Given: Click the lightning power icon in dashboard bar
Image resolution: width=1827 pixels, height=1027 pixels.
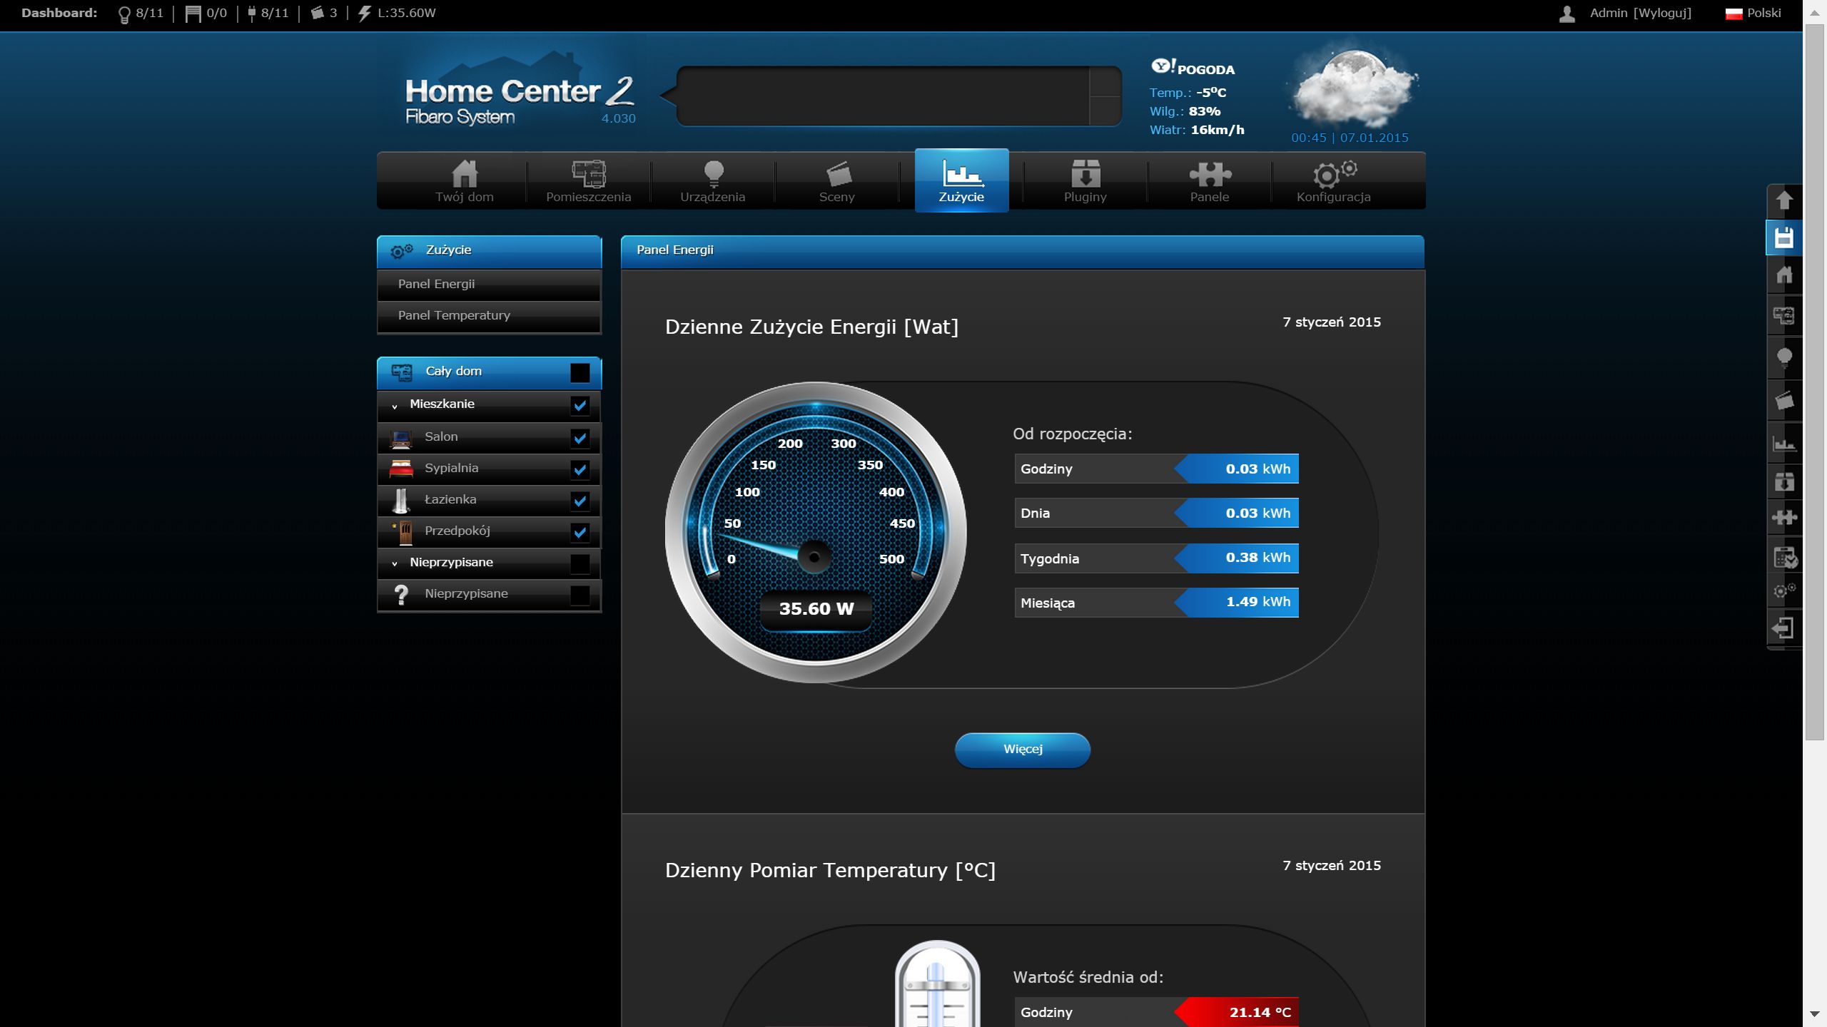Looking at the screenshot, I should [365, 13].
